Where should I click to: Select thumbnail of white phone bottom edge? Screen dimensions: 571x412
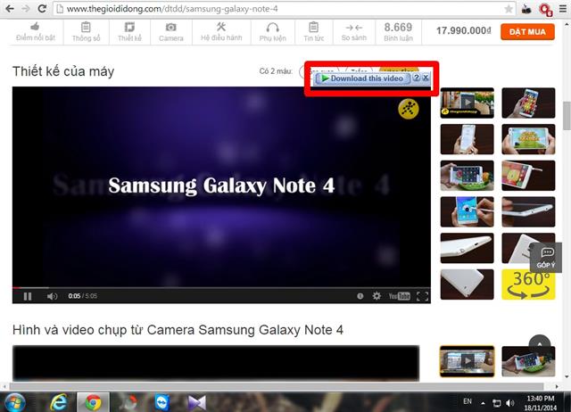(468, 248)
